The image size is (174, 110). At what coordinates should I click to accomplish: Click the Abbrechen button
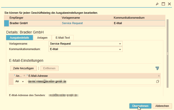click(x=163, y=106)
